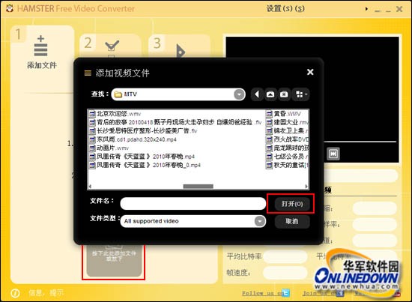
Task: Expand the 文件类型 All supported video dropdown
Action: click(x=260, y=221)
